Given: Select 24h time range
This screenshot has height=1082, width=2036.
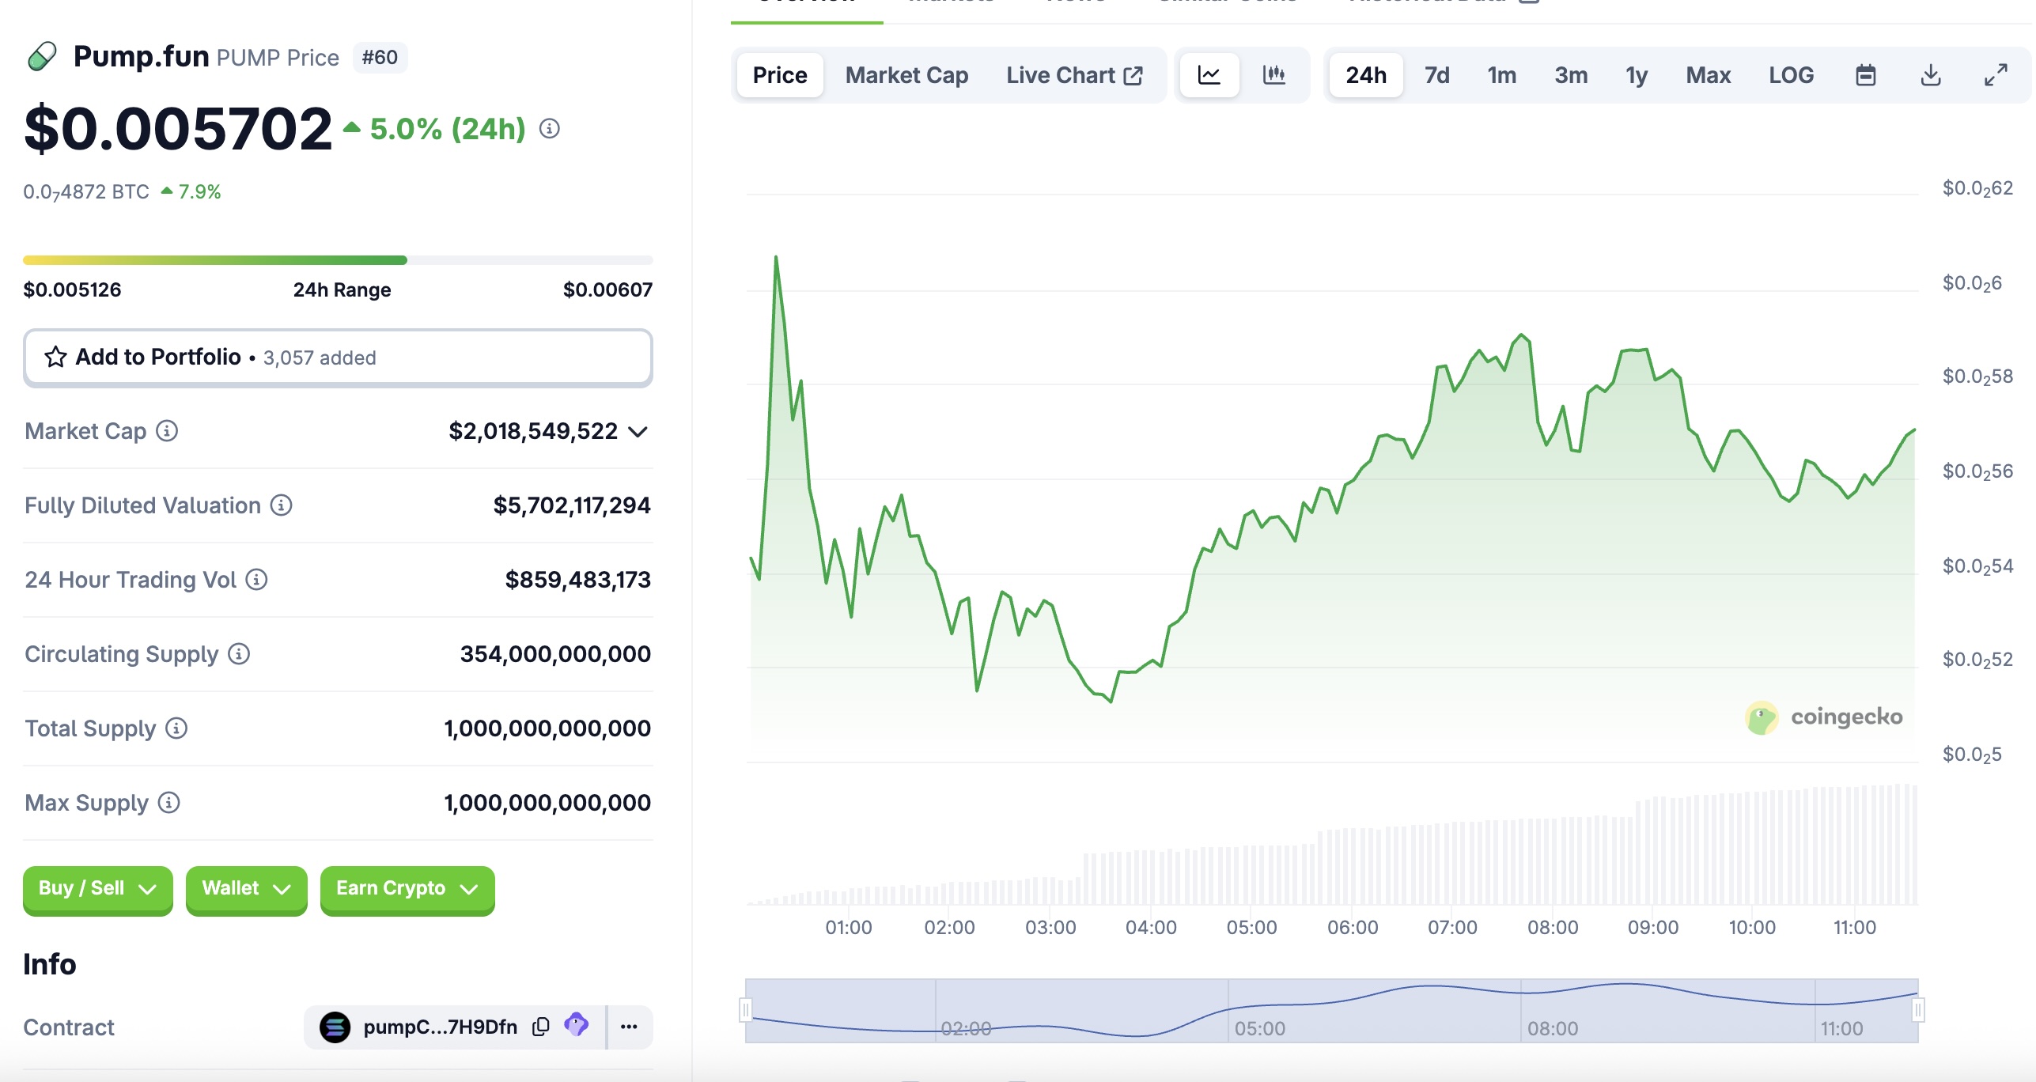Looking at the screenshot, I should [1366, 75].
